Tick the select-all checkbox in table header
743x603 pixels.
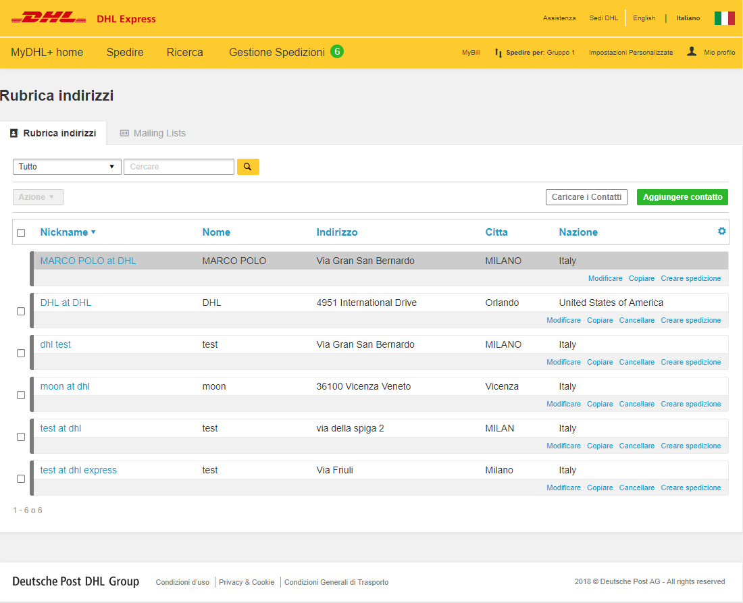coord(21,233)
